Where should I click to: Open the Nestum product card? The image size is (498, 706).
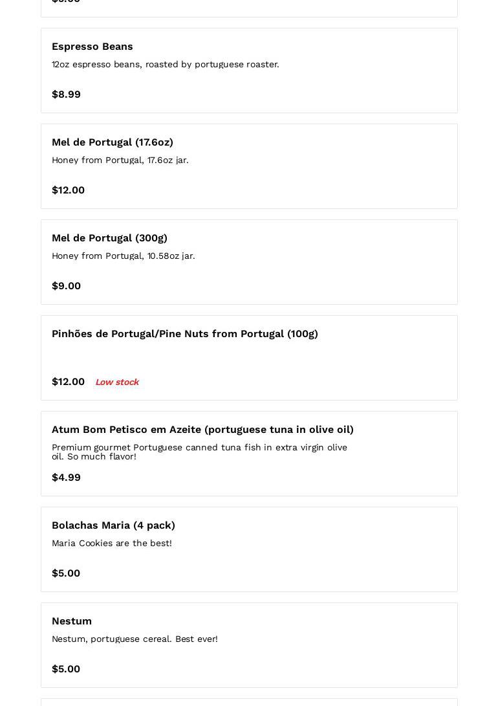(249, 645)
